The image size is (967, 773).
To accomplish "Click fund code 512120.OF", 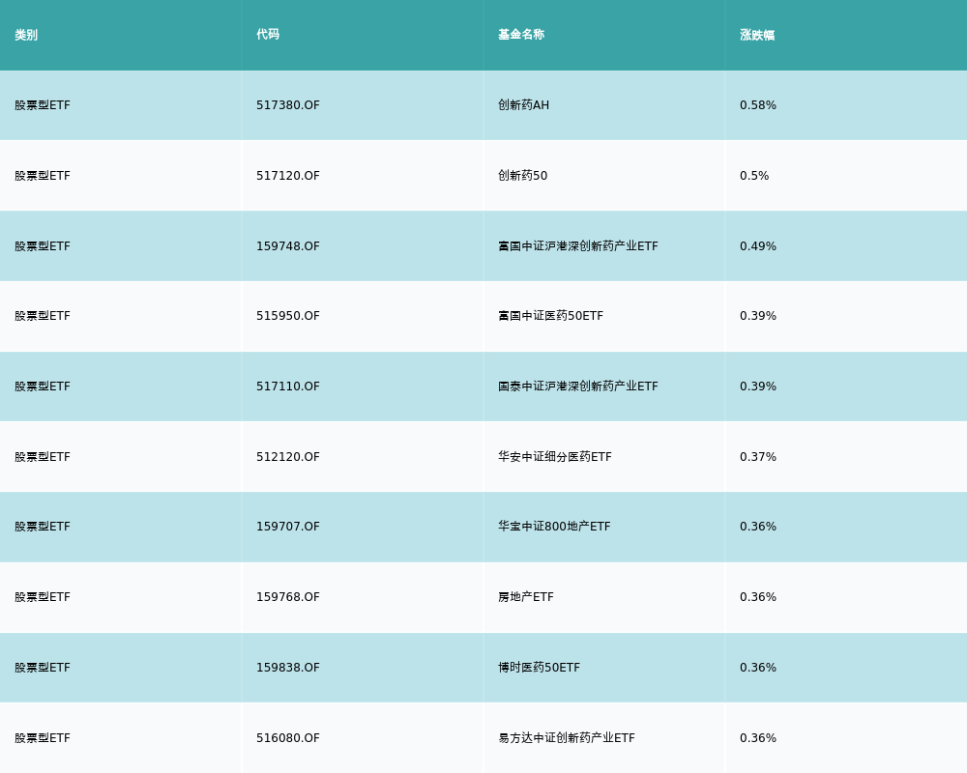I will click(288, 457).
